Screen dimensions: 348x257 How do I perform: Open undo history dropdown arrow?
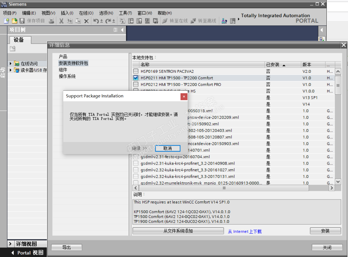pyautogui.click(x=101, y=21)
